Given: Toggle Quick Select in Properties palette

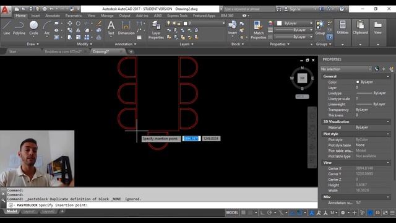Looking at the screenshot, I should 391,69.
